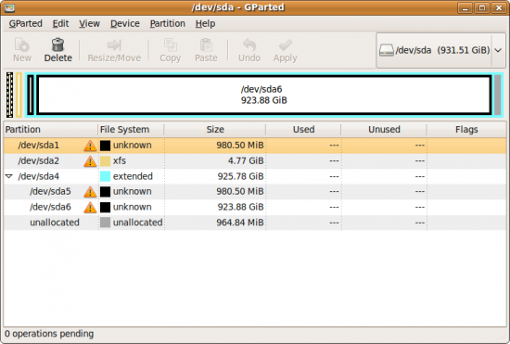
Task: Click the 980.50 MiB size of /dev/sda5
Action: (240, 192)
